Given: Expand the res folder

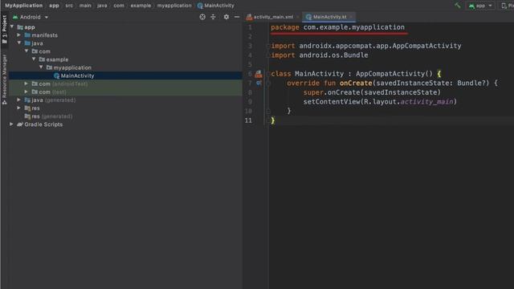Looking at the screenshot, I should point(19,108).
